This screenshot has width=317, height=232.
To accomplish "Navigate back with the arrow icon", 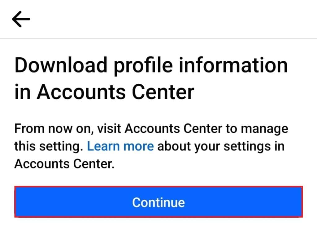I will click(x=21, y=19).
